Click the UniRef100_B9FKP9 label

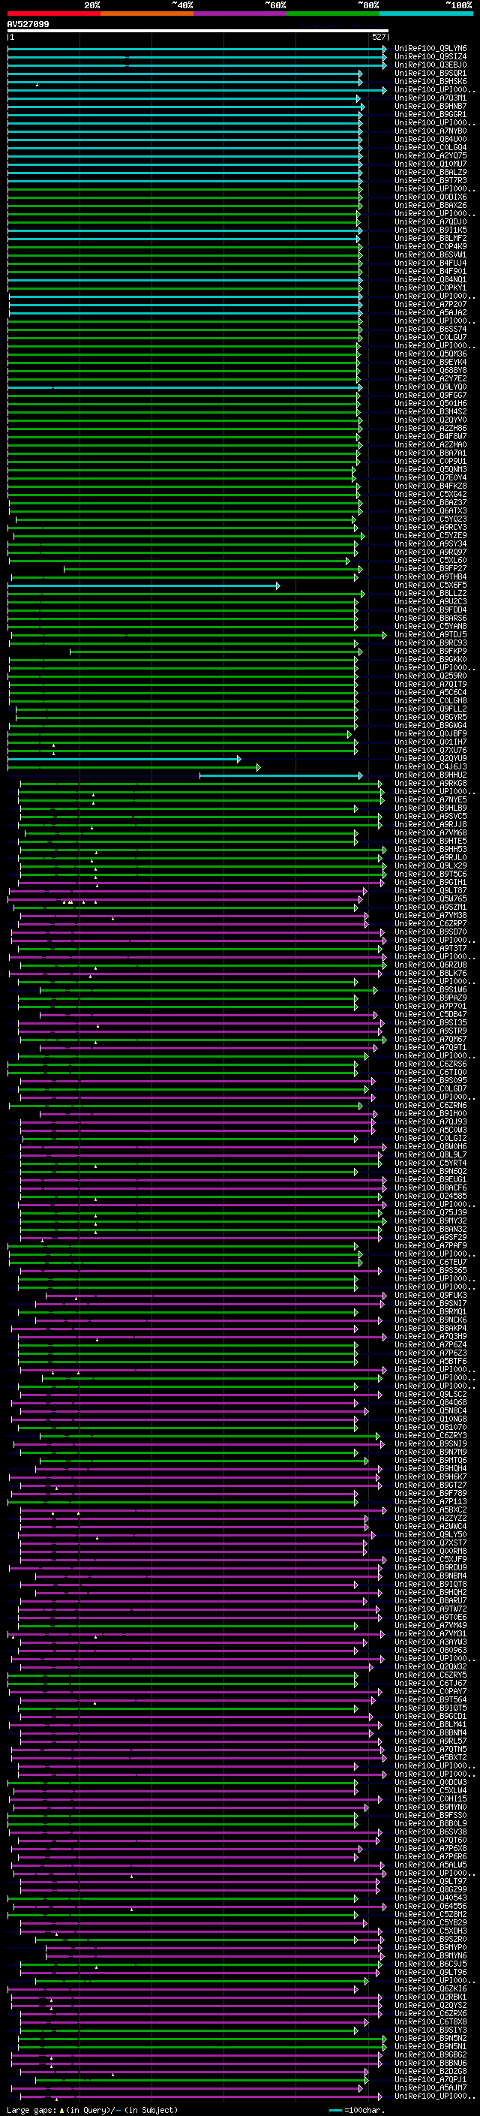coord(430,651)
